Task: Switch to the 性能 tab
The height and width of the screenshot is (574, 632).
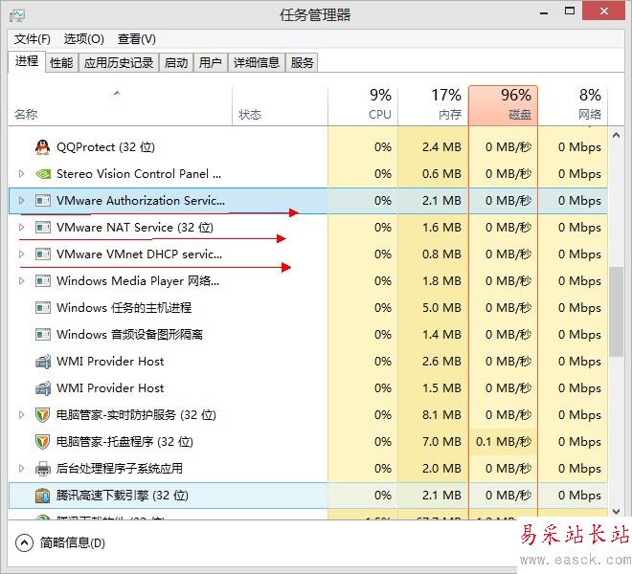Action: click(61, 63)
